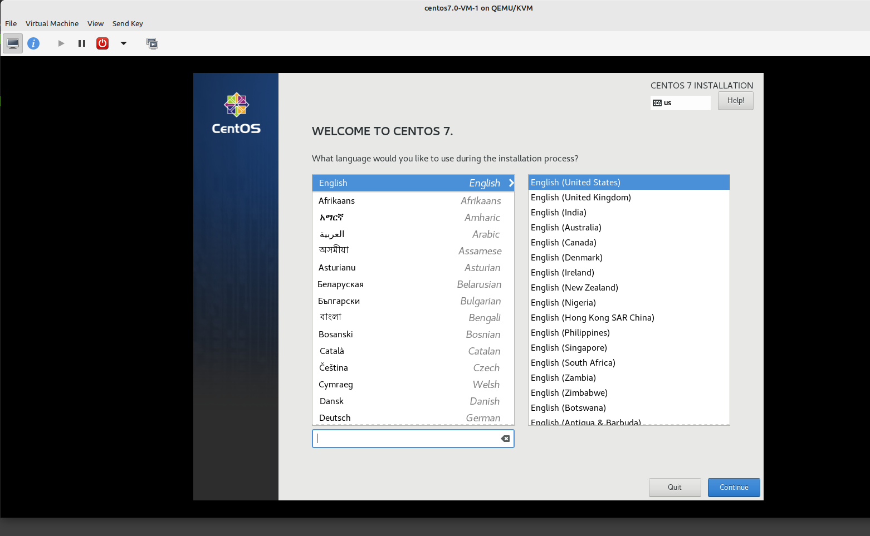Select English (Australia) locale

(629, 227)
